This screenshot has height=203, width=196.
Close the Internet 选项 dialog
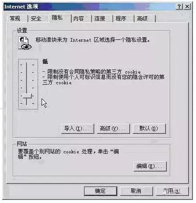point(187,7)
